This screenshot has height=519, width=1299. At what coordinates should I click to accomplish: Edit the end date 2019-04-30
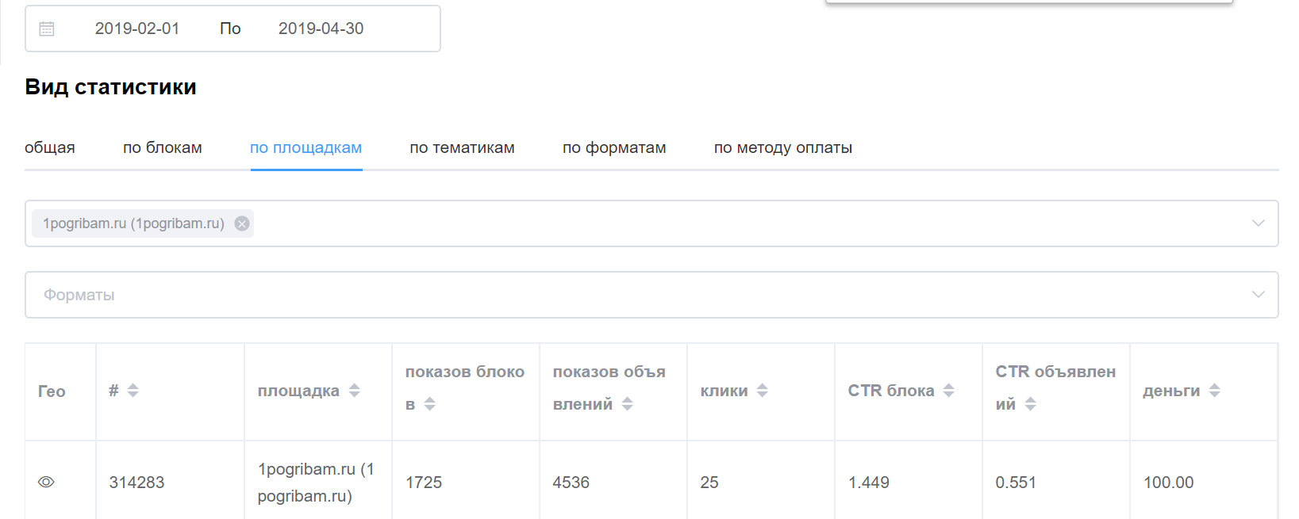(x=321, y=29)
